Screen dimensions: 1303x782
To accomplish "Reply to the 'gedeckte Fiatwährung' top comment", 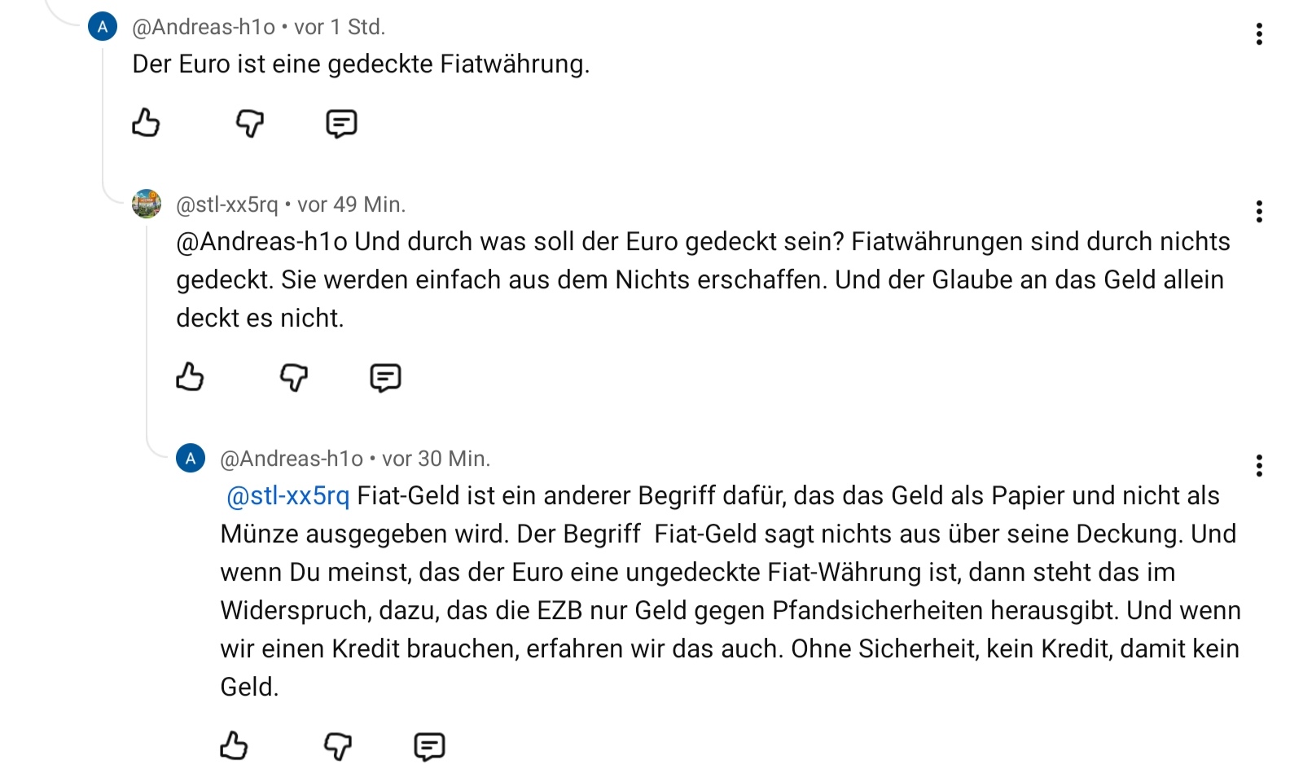I will (341, 123).
